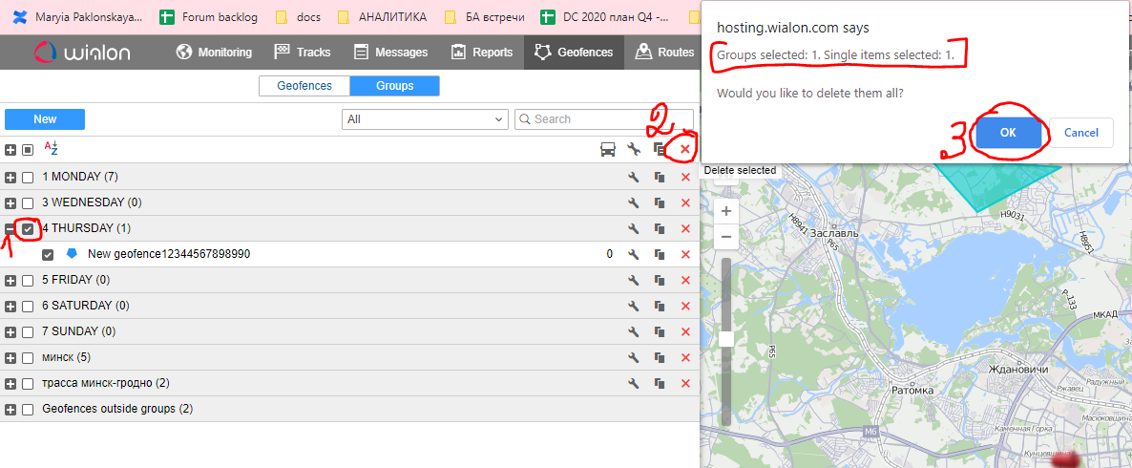Screen dimensions: 1132x468
Task: Uncheck the 4 THURSDAY group checkbox
Action: point(28,228)
